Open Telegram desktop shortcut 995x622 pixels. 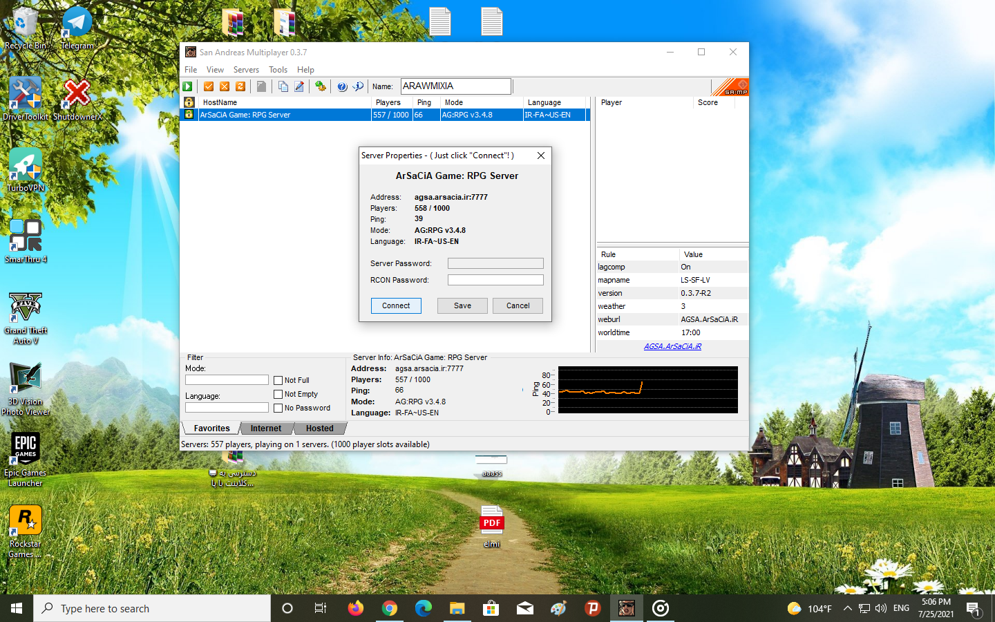pyautogui.click(x=77, y=28)
